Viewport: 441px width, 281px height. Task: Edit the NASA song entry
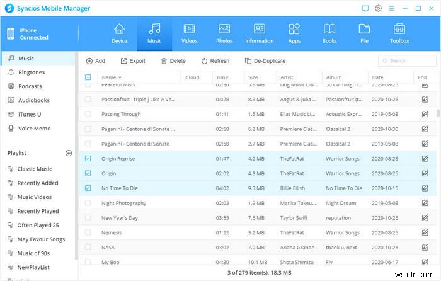(x=425, y=247)
